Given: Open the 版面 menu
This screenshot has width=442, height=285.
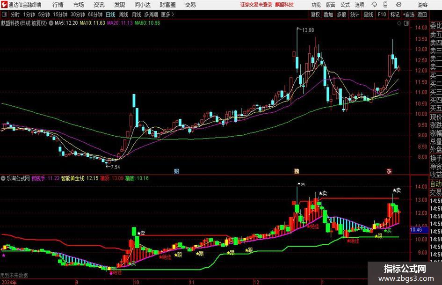Looking at the screenshot, I should [x=331, y=5].
